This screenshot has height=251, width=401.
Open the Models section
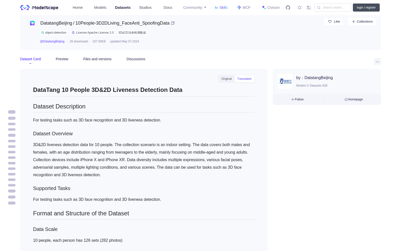(x=100, y=8)
